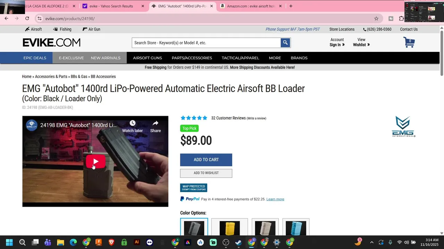Expand the PARTS/ACCESSORIES menu

click(x=192, y=58)
